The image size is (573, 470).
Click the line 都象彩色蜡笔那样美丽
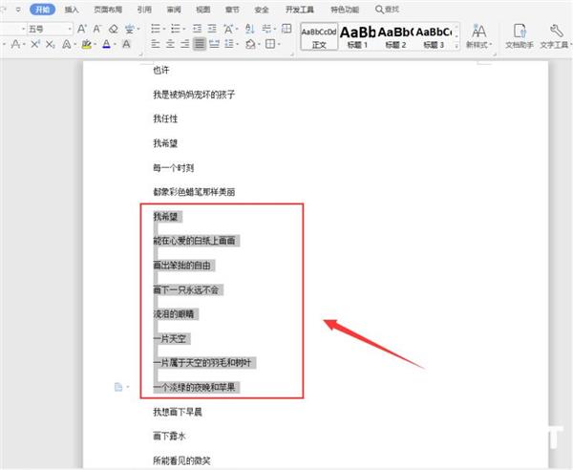[194, 192]
